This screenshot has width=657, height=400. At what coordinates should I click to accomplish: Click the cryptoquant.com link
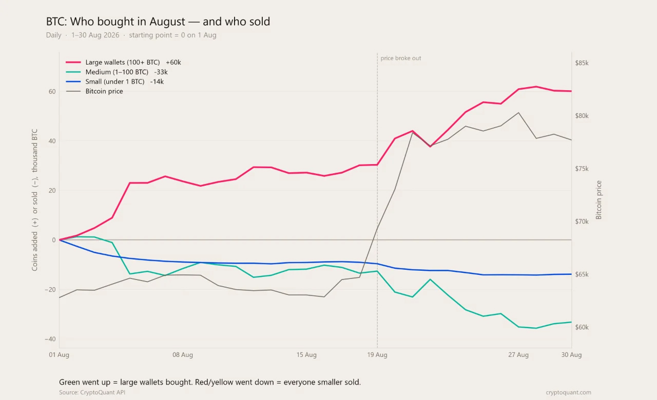569,392
